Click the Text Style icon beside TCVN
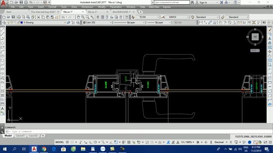The height and width of the screenshot is (153, 273). (133, 17)
